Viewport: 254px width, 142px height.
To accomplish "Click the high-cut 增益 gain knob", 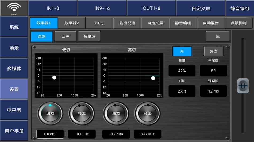I will (x=116, y=114).
